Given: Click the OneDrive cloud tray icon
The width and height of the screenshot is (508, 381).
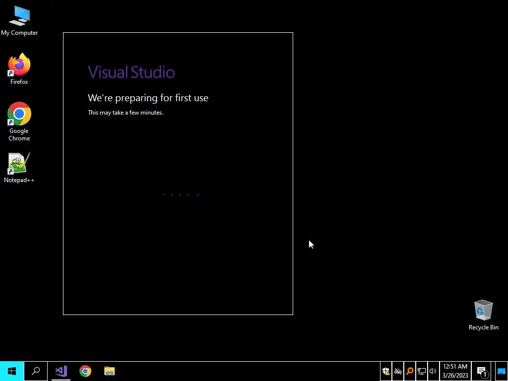Looking at the screenshot, I should coord(398,371).
